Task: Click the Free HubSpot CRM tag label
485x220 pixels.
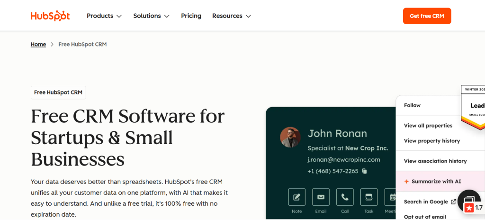Action: [x=58, y=92]
